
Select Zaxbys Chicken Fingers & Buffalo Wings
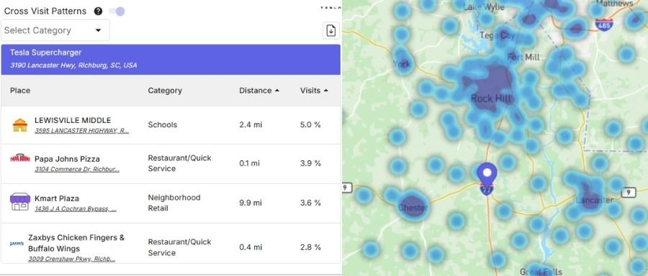point(76,243)
